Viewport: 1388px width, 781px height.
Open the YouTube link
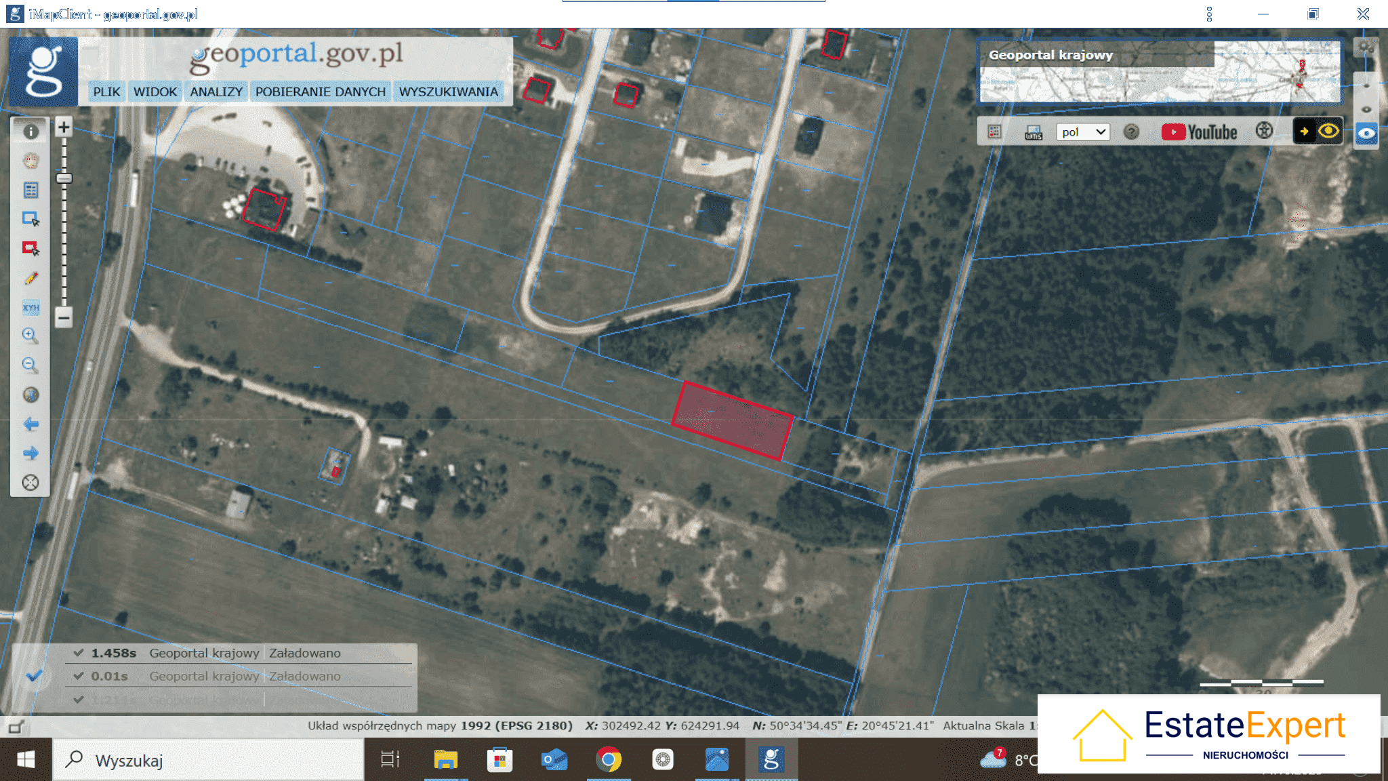click(1200, 132)
